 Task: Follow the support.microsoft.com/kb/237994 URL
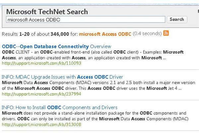tap(41, 94)
